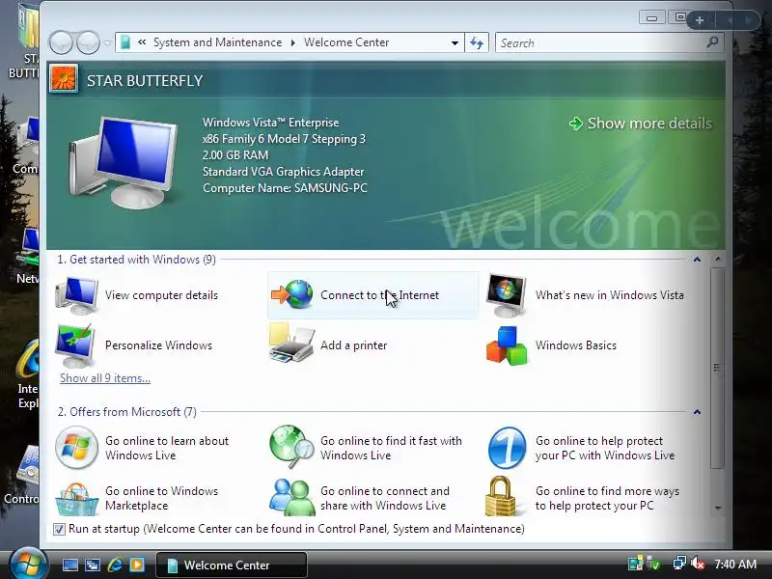Expand the breadcrumb overflow chevrons
This screenshot has height=579, width=772.
142,42
